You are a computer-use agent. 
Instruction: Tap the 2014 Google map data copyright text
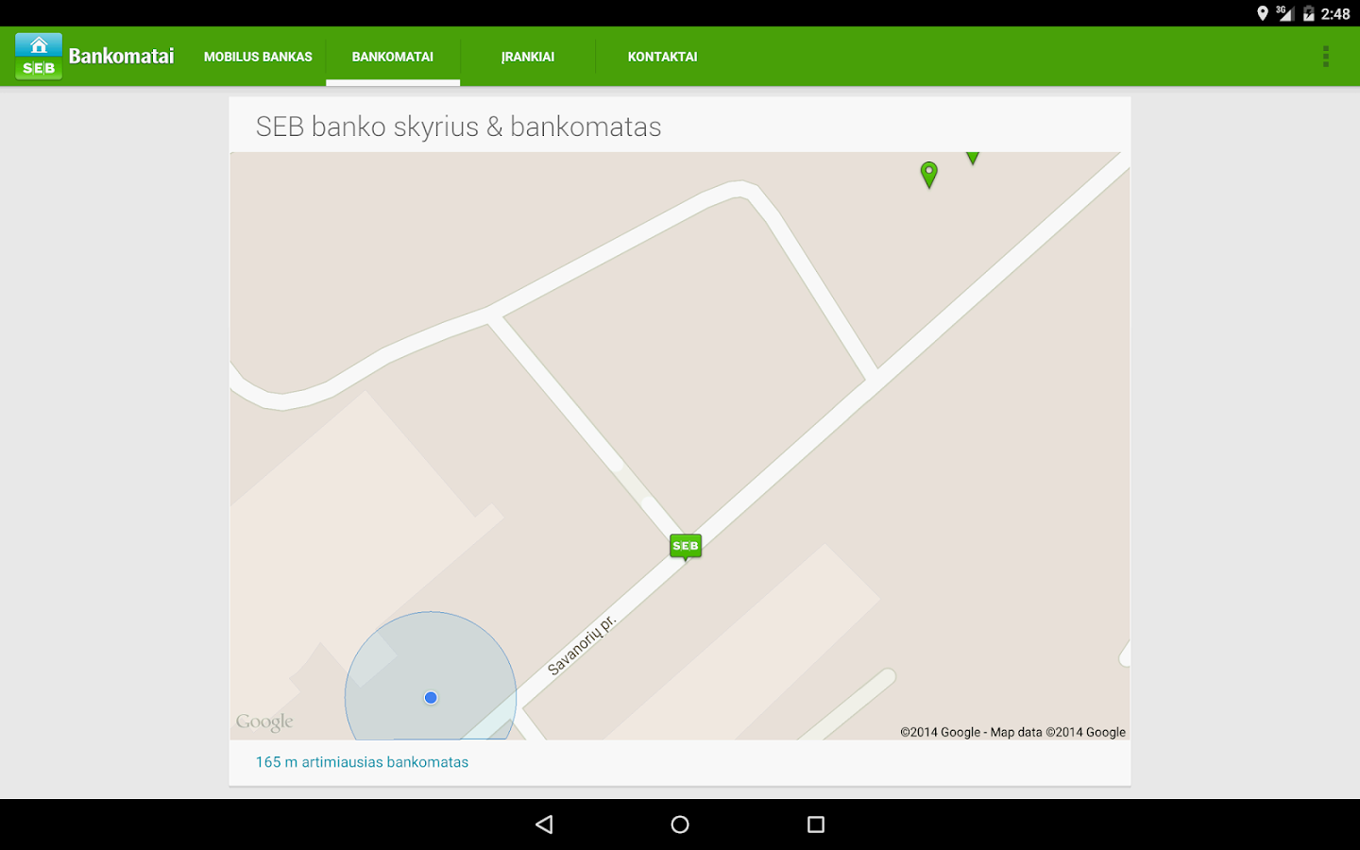pos(1012,732)
